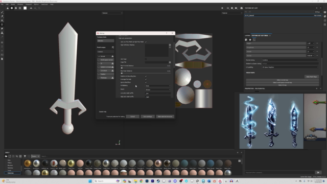Open the Roughness channel format dropdown
The width and height of the screenshot is (327, 184).
click(x=311, y=48)
